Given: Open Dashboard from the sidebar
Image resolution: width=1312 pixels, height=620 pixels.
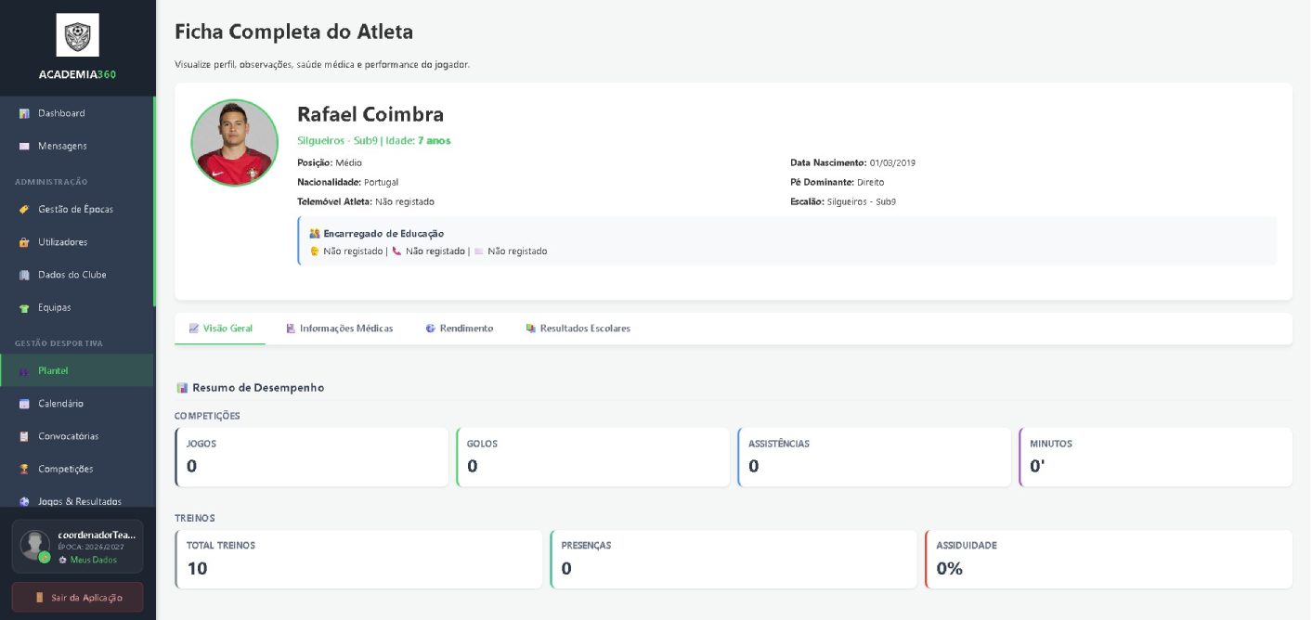Looking at the screenshot, I should pyautogui.click(x=77, y=113).
